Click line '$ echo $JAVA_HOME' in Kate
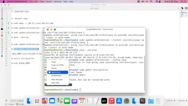Viewport: 188px width, 106px height. tap(21, 63)
